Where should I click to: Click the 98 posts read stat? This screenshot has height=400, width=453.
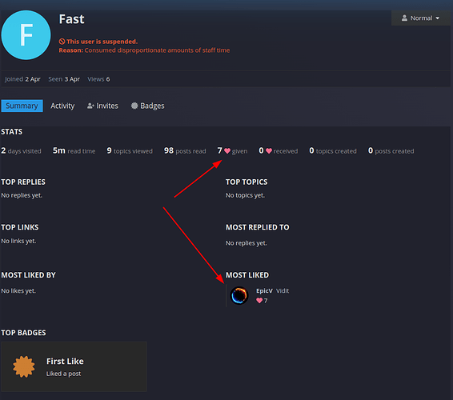coord(185,150)
